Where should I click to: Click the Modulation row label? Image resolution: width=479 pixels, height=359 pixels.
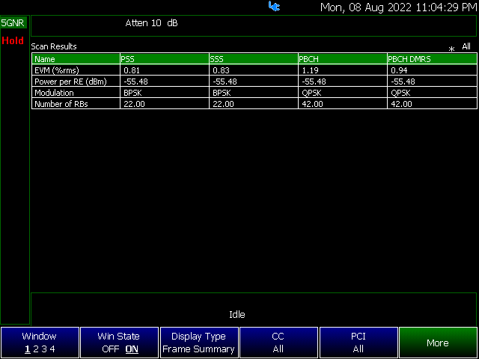point(54,93)
